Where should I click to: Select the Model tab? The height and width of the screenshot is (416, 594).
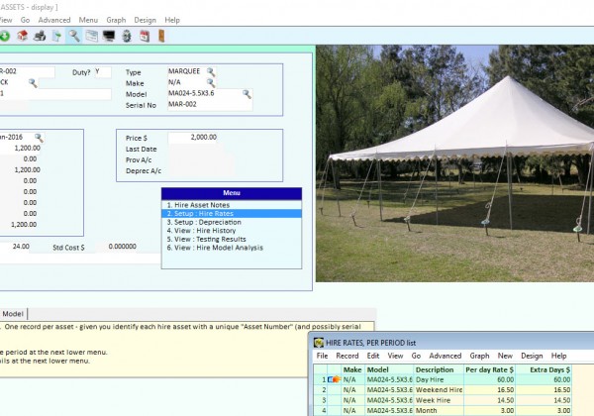tap(13, 314)
